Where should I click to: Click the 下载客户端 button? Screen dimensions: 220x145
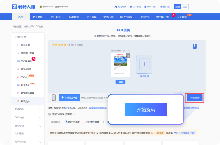coord(69,98)
